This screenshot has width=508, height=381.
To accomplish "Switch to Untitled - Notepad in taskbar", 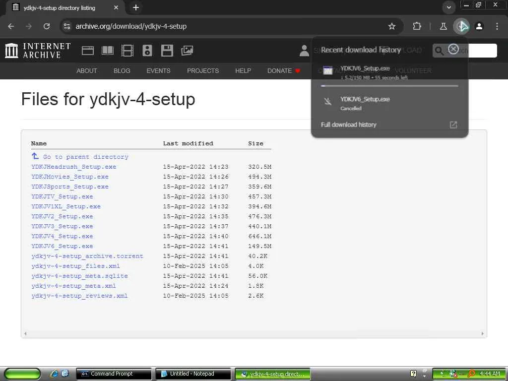I will point(193,374).
